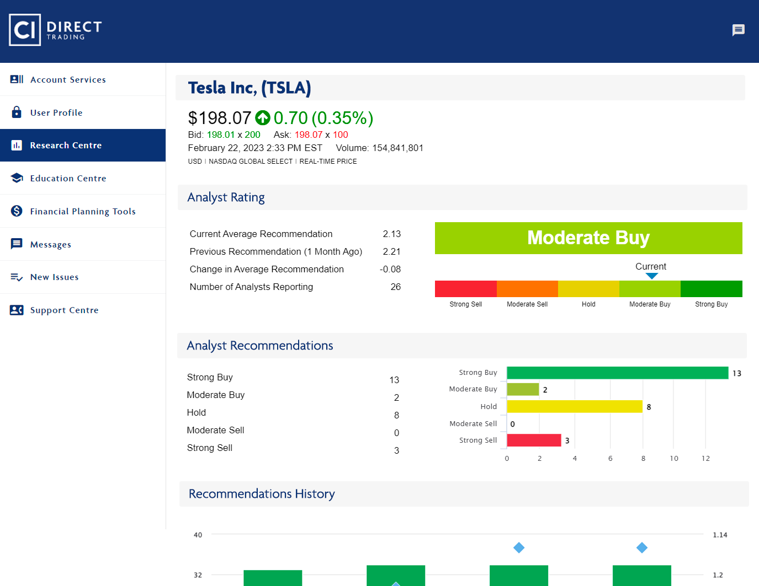Viewport: 759px width, 586px height.
Task: Click the Current rating triangle marker
Action: click(652, 276)
